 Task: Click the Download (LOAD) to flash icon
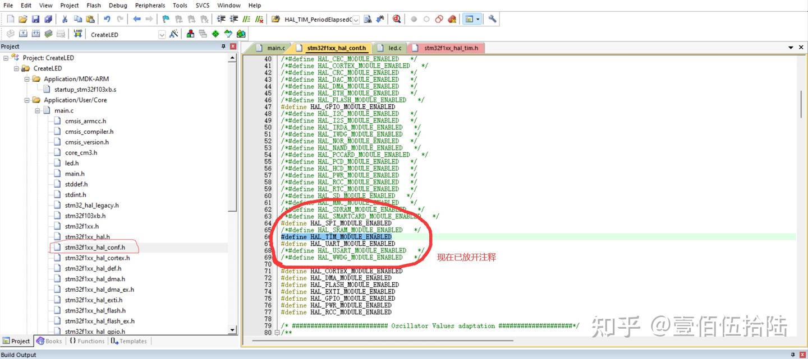(x=77, y=34)
